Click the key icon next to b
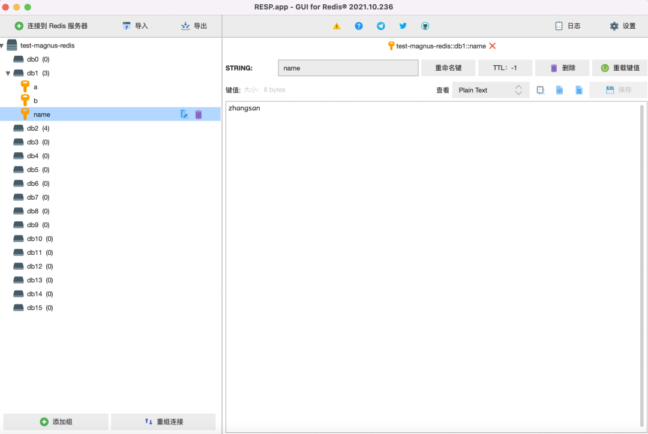The image size is (648, 434). click(25, 100)
